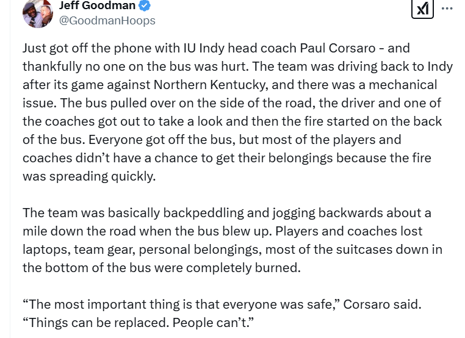The height and width of the screenshot is (338, 465).
Task: Click the line starting "The team was basically backpeddling"
Action: point(226,213)
